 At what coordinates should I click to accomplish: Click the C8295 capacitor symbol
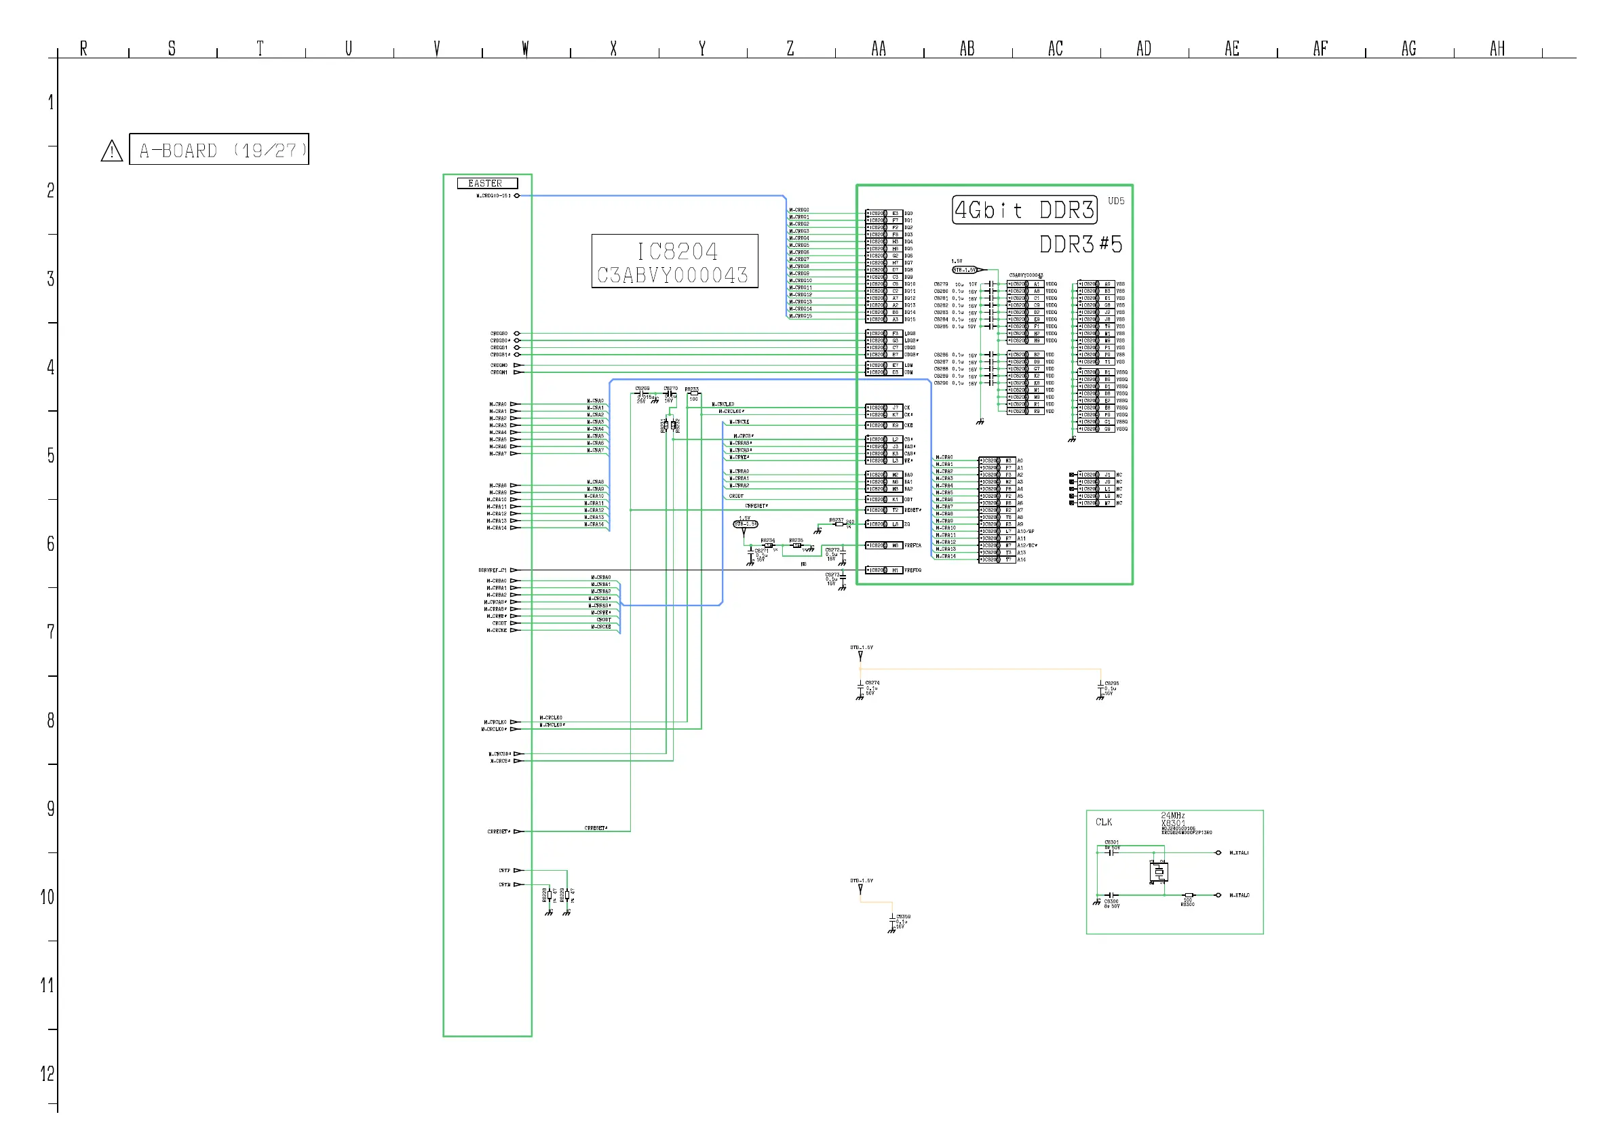click(x=1101, y=686)
